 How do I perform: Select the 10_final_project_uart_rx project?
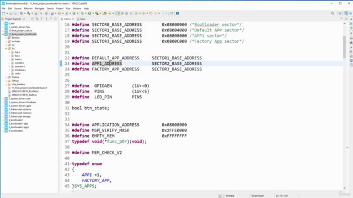tap(20, 31)
